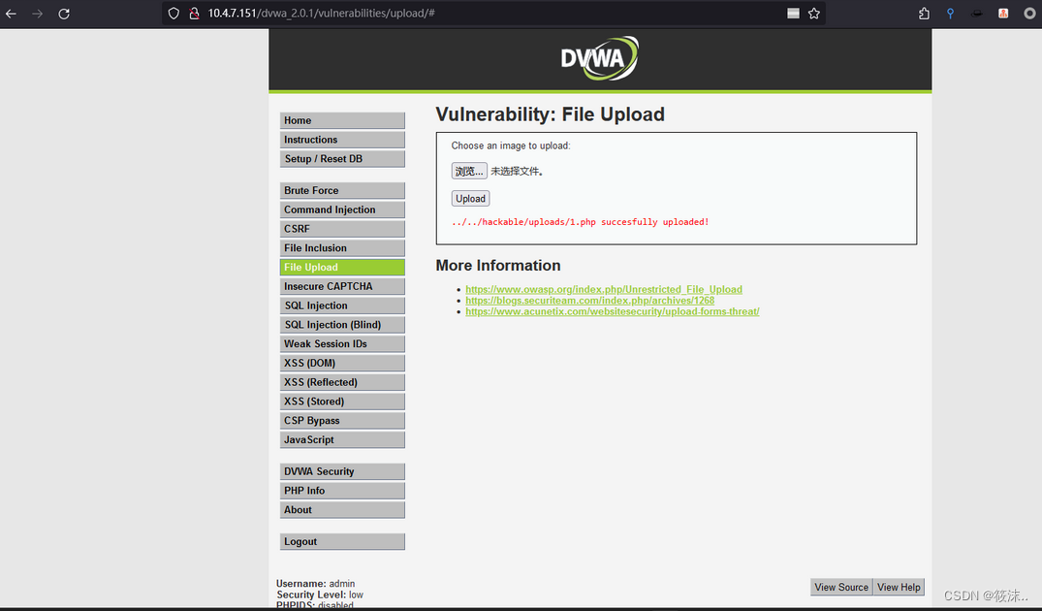Viewport: 1042px width, 611px height.
Task: Reload the page with the refresh icon
Action: pos(64,14)
